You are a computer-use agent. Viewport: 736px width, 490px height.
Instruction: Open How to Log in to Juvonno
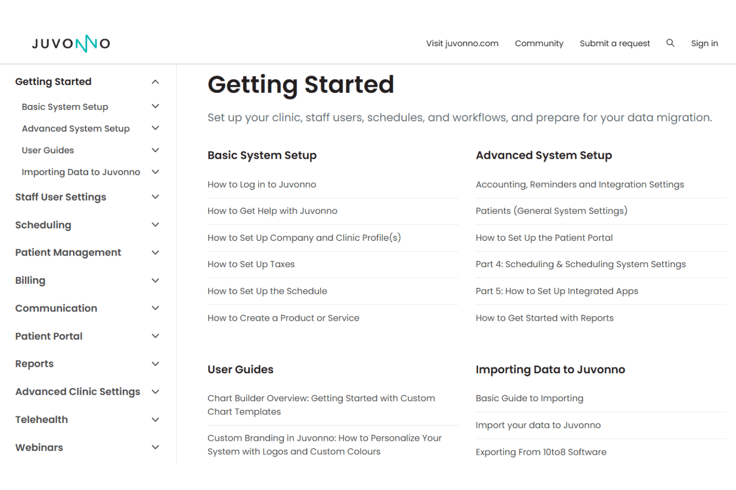262,185
